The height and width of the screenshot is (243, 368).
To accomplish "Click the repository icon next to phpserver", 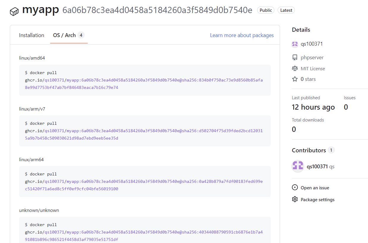I will 295,57.
